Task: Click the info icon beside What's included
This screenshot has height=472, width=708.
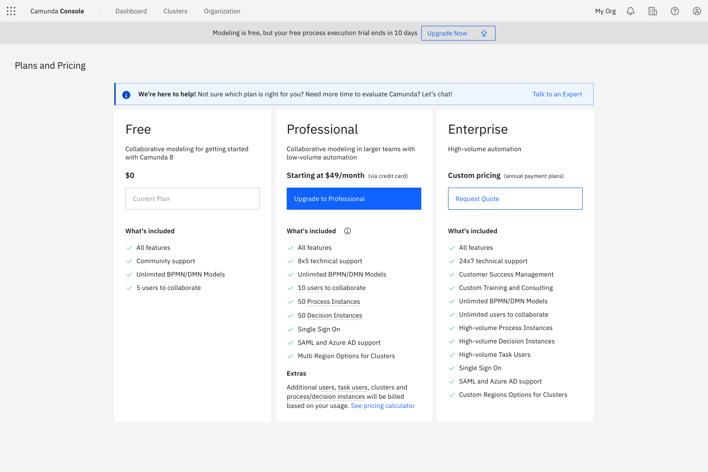Action: tap(348, 231)
